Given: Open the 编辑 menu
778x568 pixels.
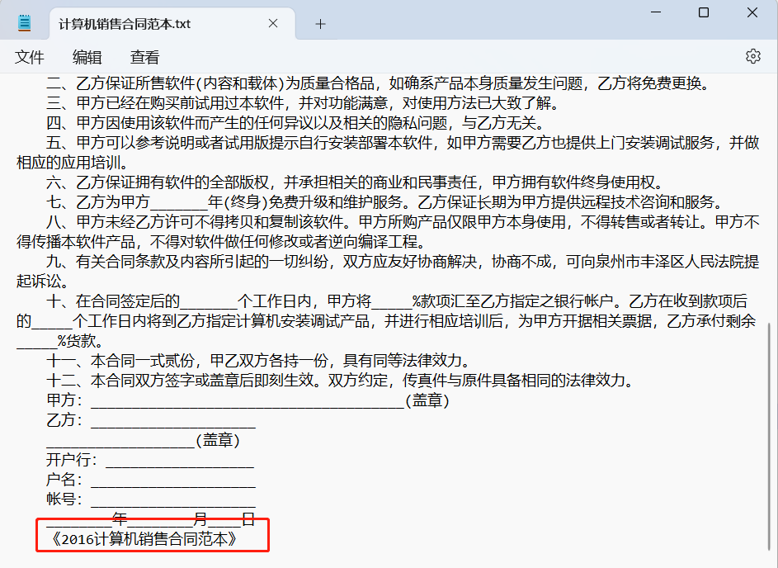Looking at the screenshot, I should tap(87, 58).
